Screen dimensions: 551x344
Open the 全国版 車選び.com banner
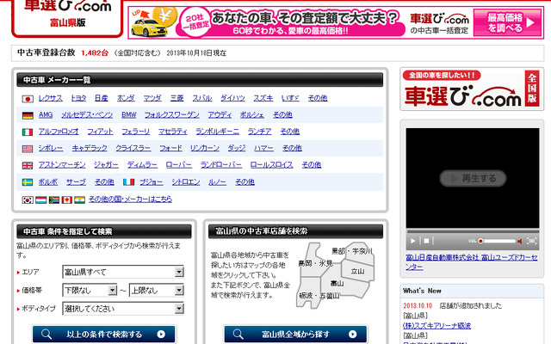click(x=472, y=89)
